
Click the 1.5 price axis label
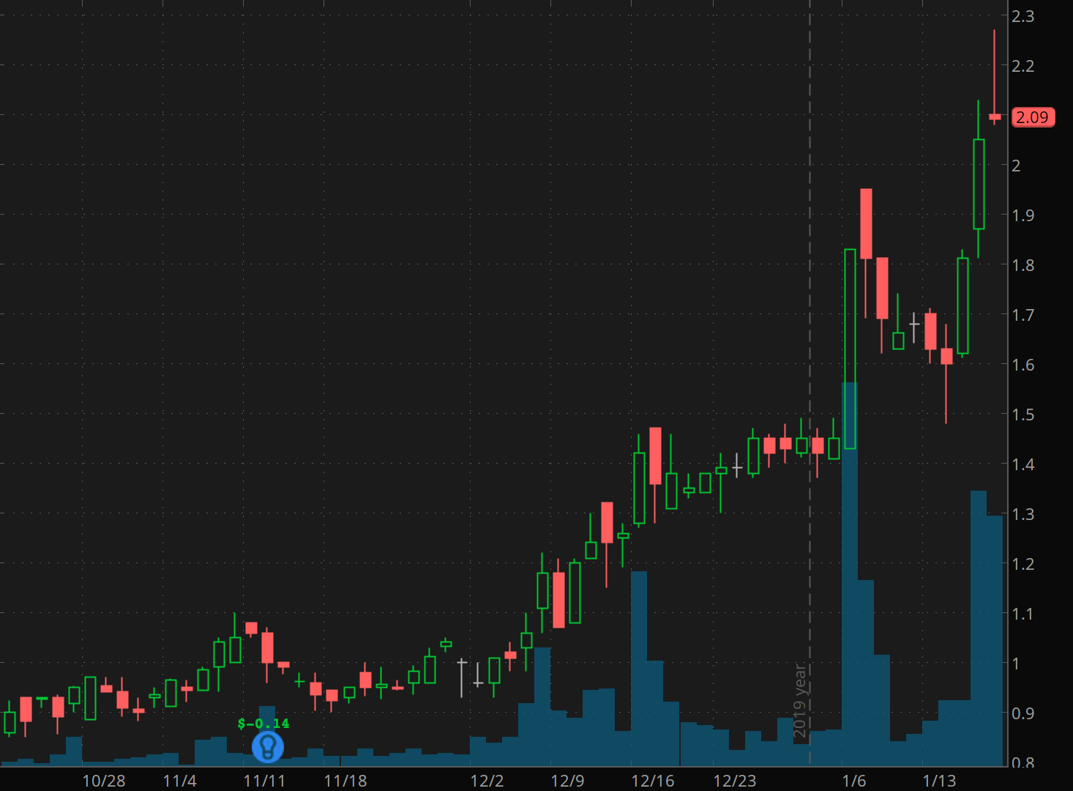coord(1022,415)
